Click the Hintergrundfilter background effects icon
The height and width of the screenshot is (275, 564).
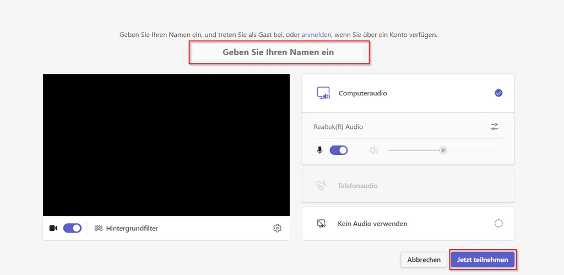[99, 228]
